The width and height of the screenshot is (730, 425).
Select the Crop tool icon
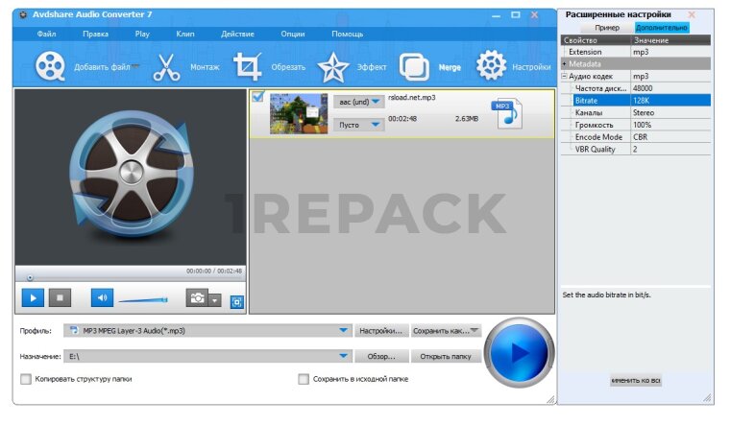pyautogui.click(x=248, y=66)
